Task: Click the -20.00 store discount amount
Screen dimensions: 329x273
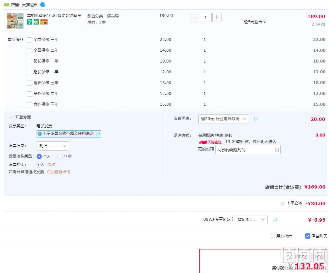Action: [317, 119]
